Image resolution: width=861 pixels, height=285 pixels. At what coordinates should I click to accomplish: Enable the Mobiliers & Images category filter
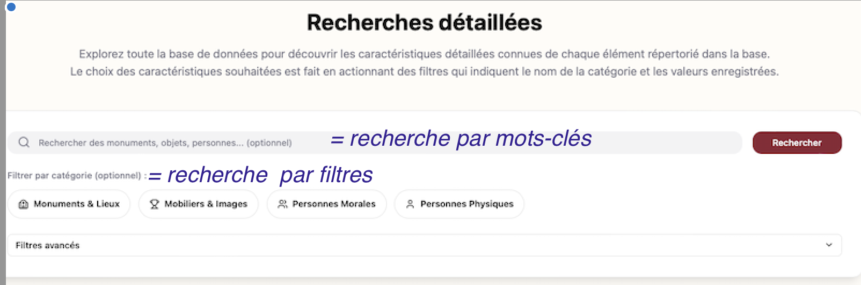(199, 204)
